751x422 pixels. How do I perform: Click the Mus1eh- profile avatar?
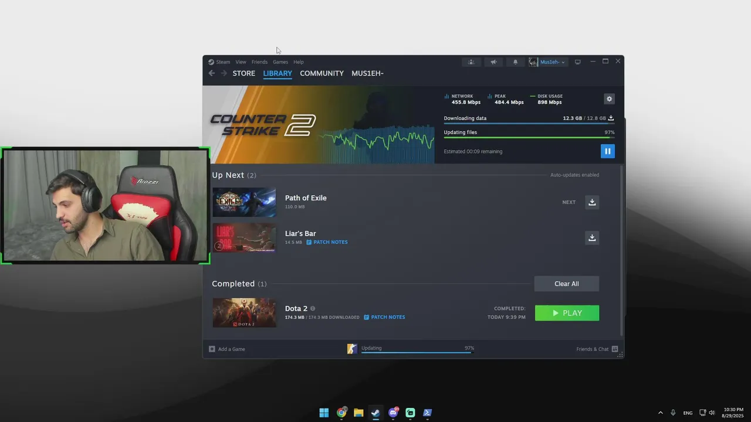[533, 62]
